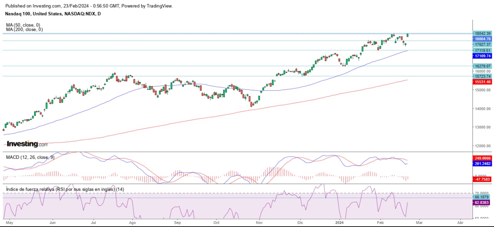Click the 'Nasdaq 100, United States, NASDAQ:NDX, D' title
The width and height of the screenshot is (494, 227).
click(x=53, y=14)
